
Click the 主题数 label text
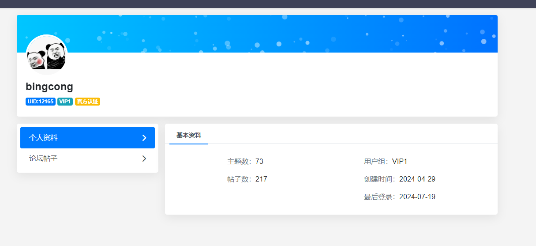coord(239,162)
